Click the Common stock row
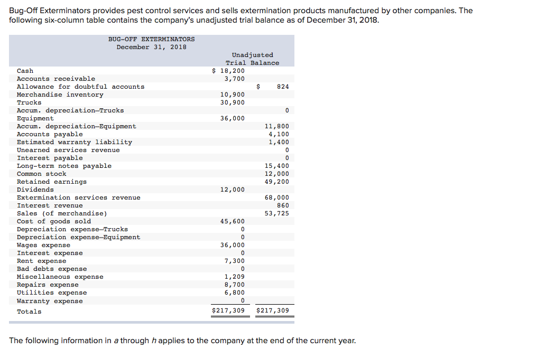 (37, 174)
